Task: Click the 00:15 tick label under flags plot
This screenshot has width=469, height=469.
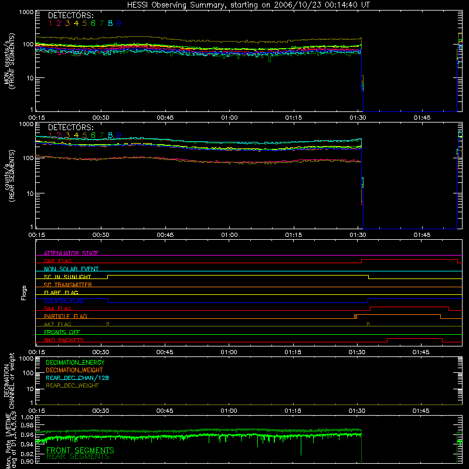Action: coord(36,352)
